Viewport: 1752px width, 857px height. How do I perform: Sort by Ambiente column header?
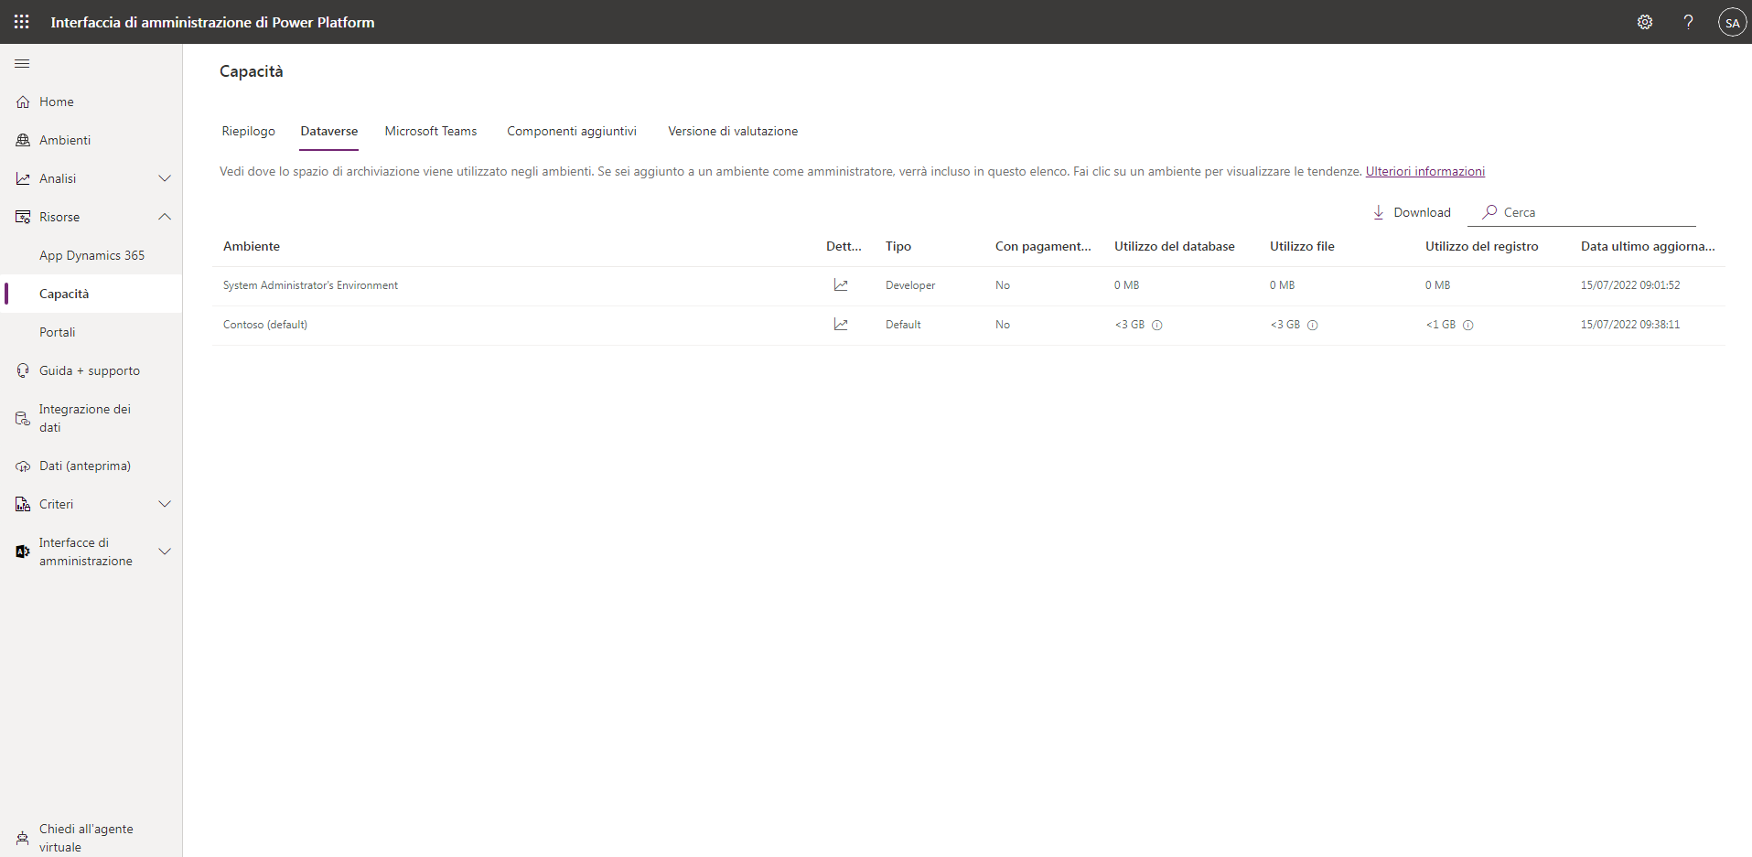(x=252, y=246)
